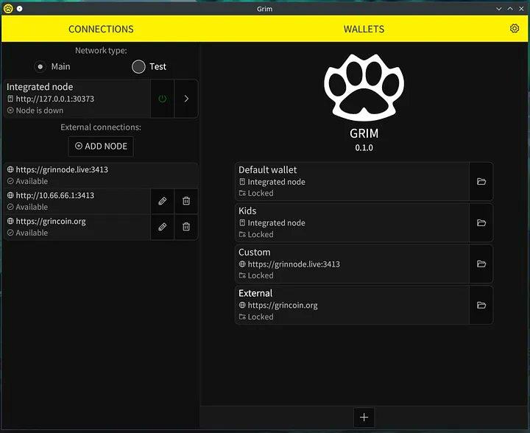Select the Custom wallet name

255,252
